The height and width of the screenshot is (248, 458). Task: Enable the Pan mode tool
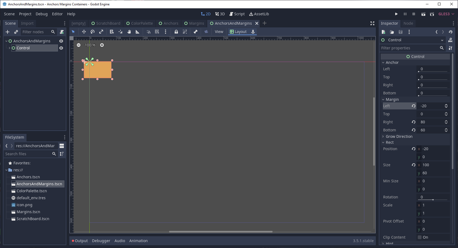tap(129, 32)
